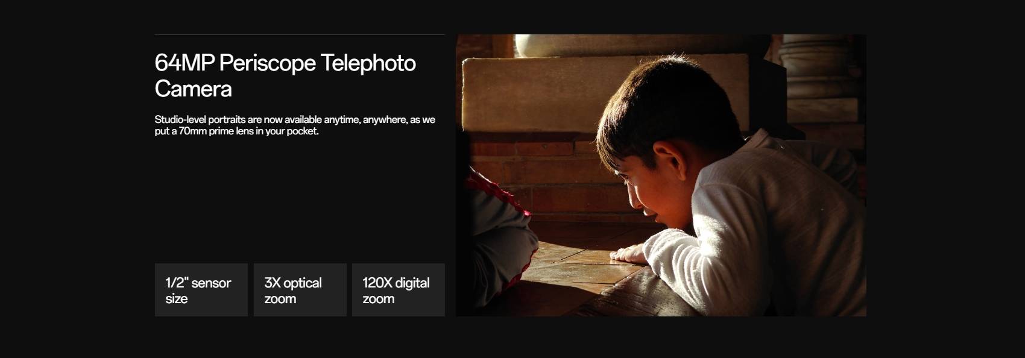1025x358 pixels.
Task: Click the word 64MP in the heading
Action: click(x=184, y=63)
